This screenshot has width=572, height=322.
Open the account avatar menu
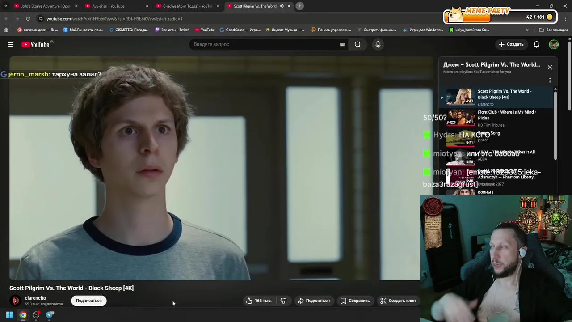point(554,44)
